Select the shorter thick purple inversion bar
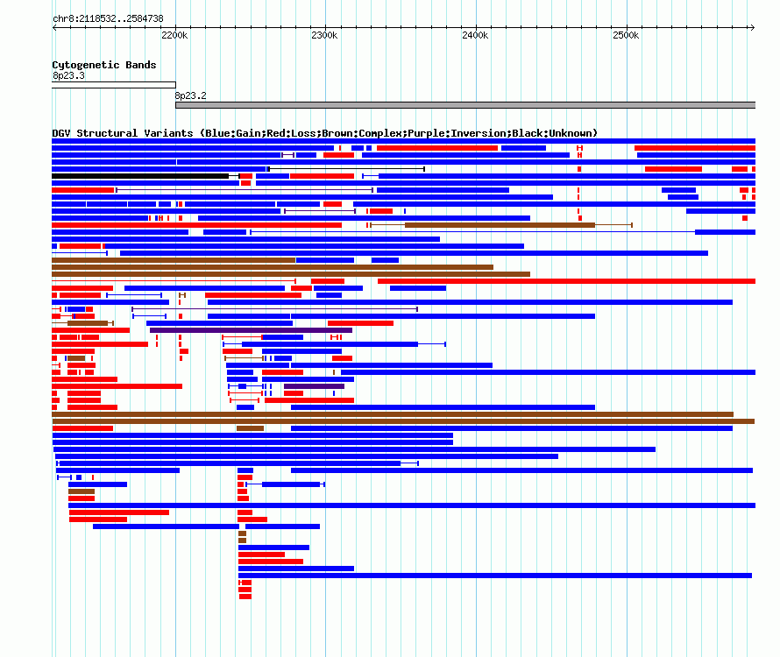 [314, 386]
